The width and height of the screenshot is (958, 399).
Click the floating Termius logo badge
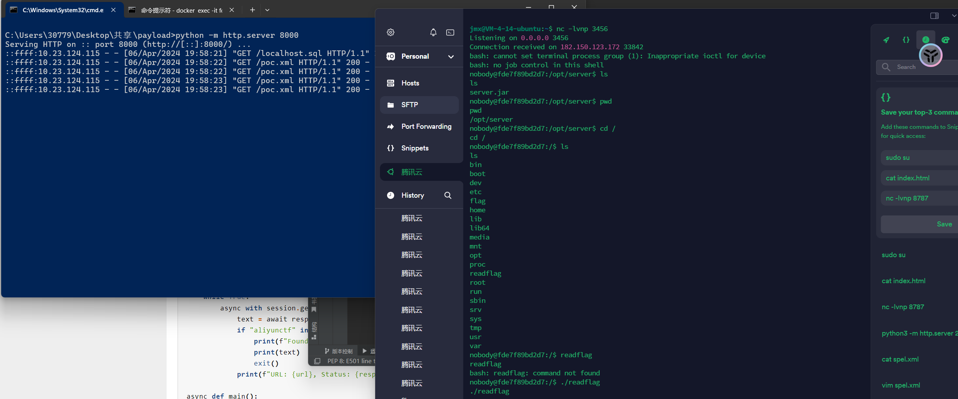click(931, 55)
